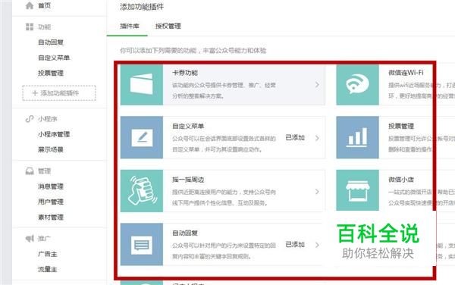Expand the 摇一摇周边 card chevron arrow

click(317, 192)
